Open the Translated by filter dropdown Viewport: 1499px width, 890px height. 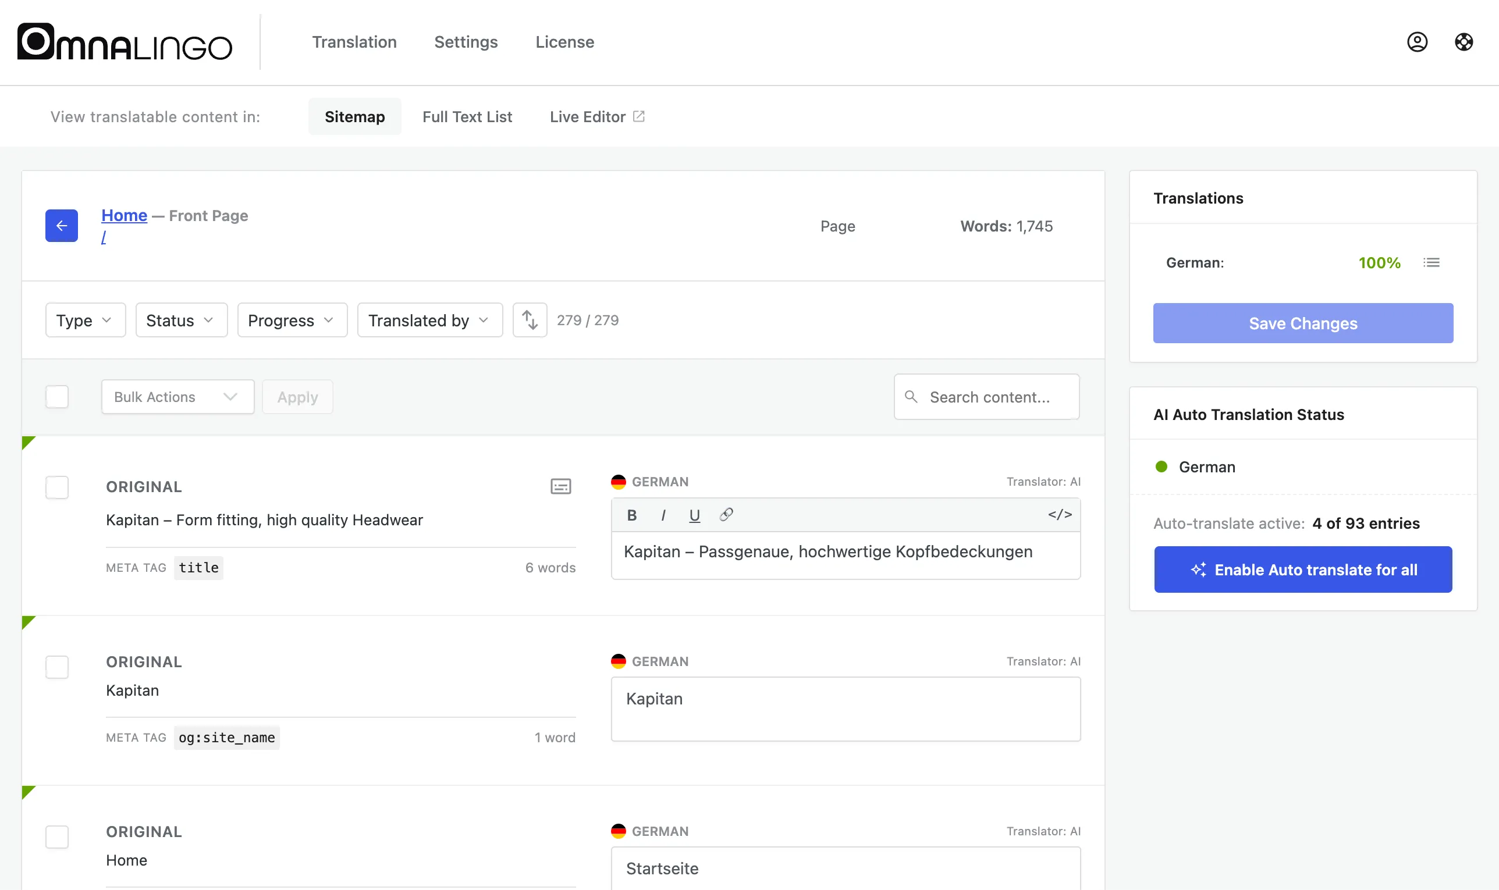(x=429, y=321)
